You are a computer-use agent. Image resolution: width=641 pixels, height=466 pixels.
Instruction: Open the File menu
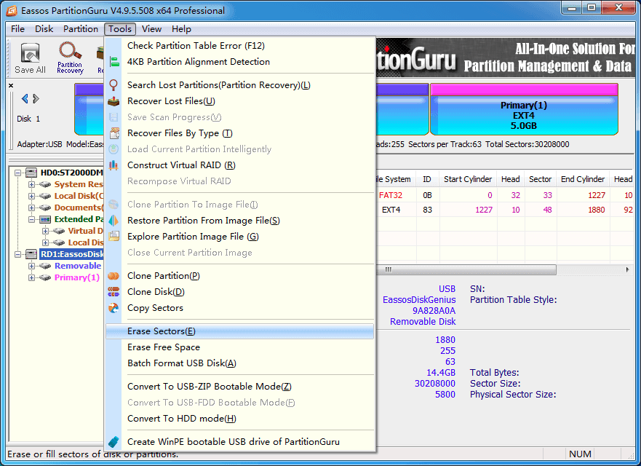(17, 29)
